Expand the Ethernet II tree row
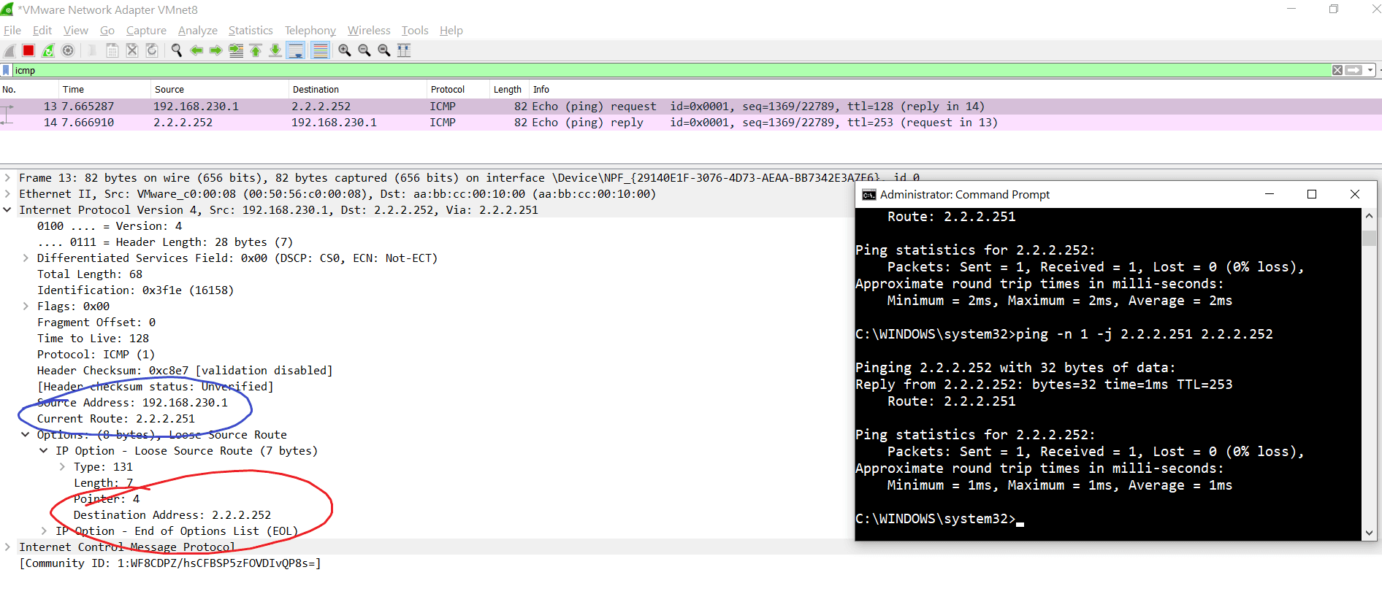Screen dimensions: 1382x594 pyautogui.click(x=7, y=194)
